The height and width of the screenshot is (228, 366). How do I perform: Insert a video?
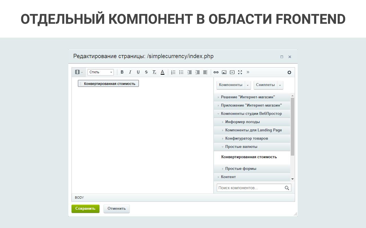232,72
